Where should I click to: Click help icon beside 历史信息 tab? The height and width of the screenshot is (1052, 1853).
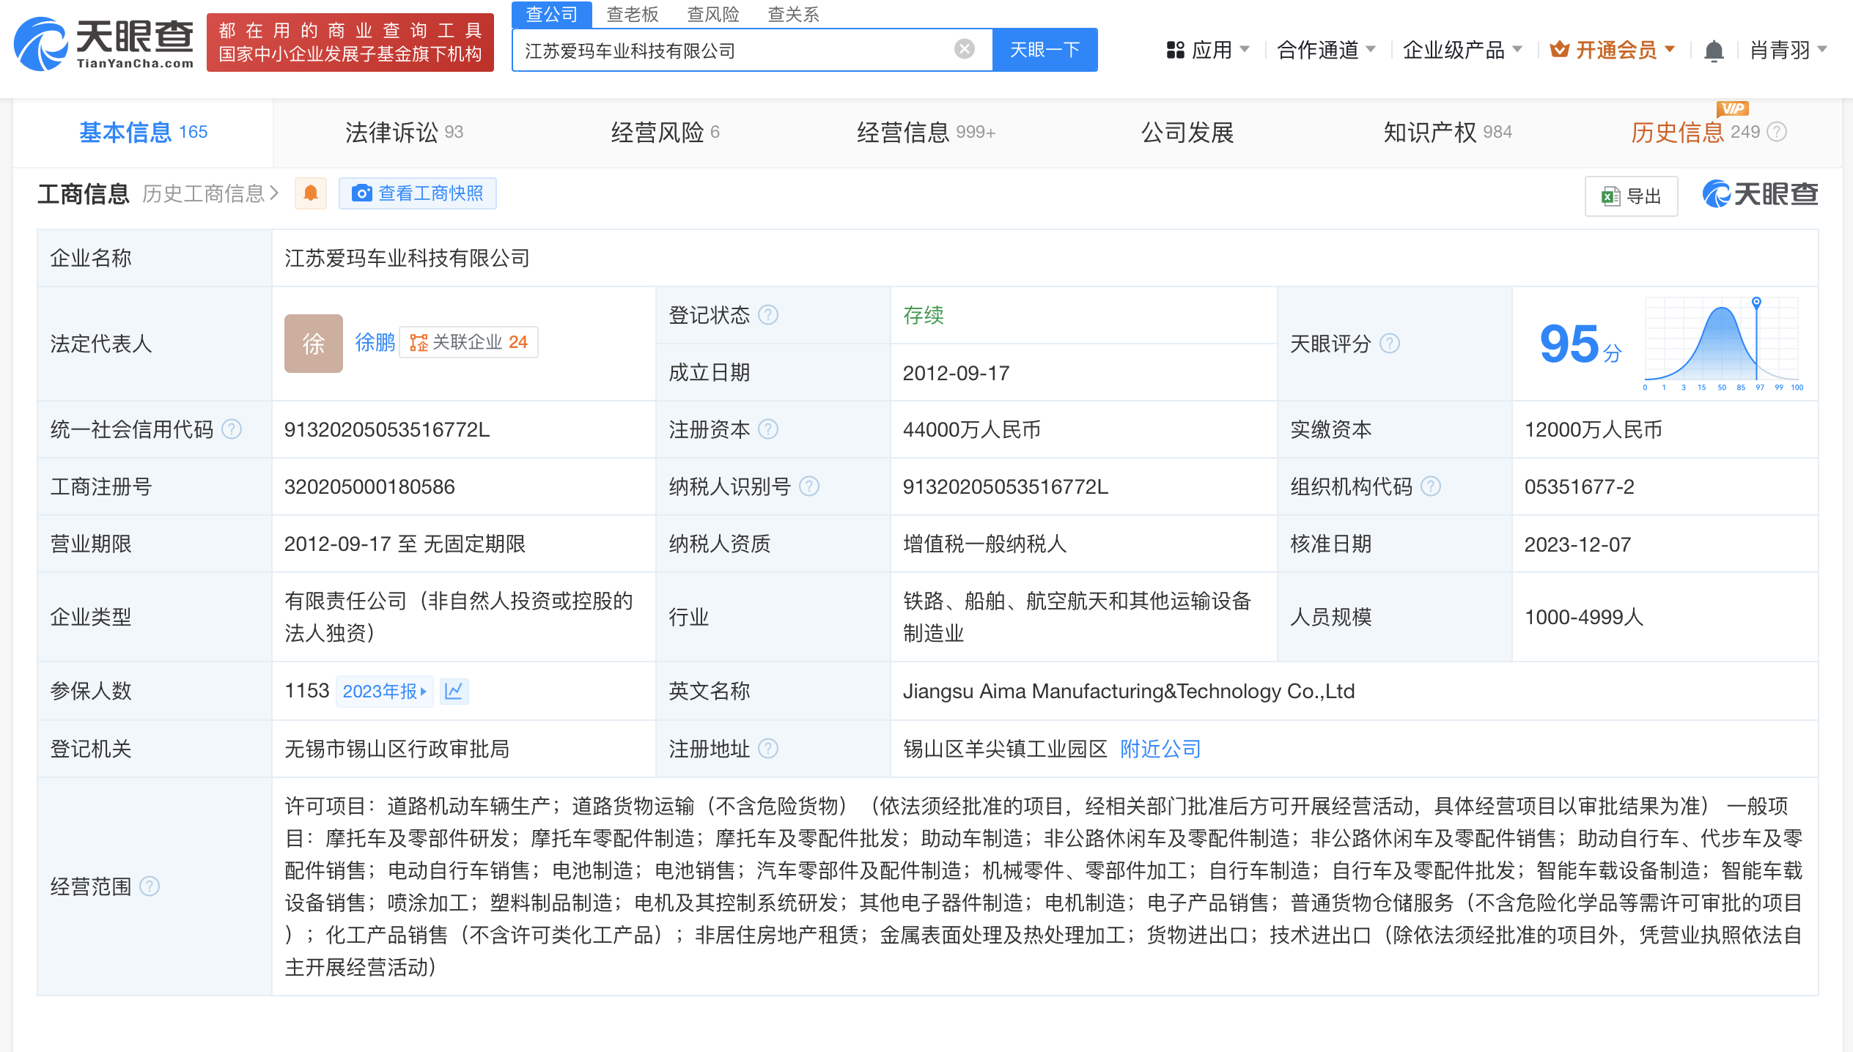pos(1777,132)
